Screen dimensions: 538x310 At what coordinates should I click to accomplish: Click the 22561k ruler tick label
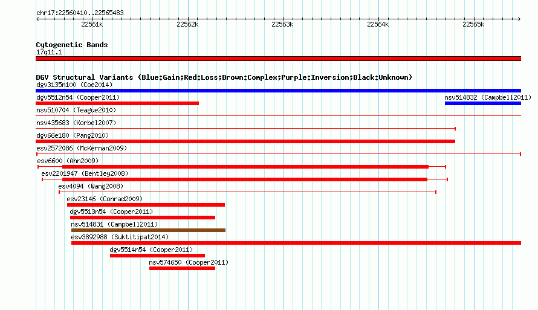pos(92,24)
